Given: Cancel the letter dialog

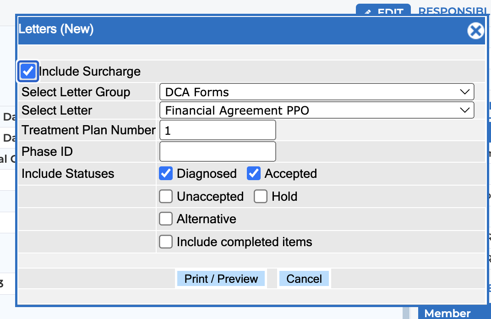Looking at the screenshot, I should click(x=304, y=279).
